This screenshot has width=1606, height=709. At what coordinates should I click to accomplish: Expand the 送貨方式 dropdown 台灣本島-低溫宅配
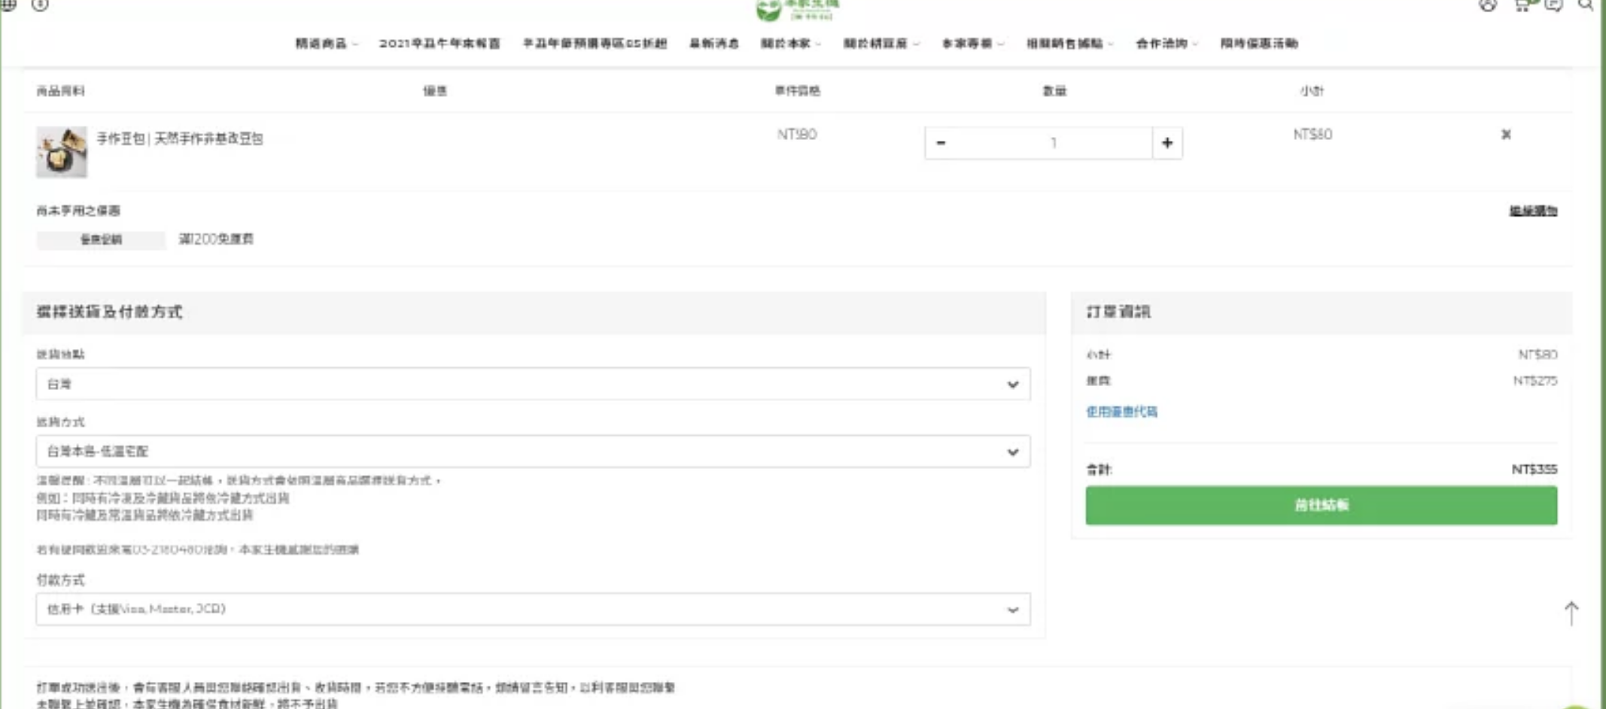pos(532,452)
